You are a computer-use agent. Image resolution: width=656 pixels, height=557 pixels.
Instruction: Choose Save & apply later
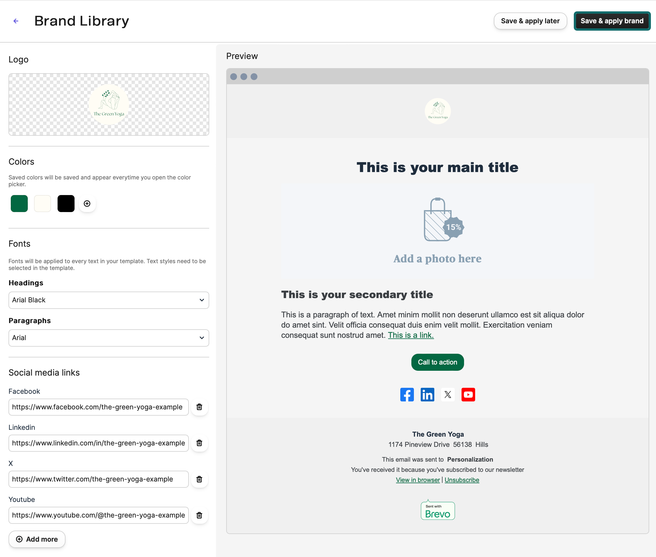[530, 21]
